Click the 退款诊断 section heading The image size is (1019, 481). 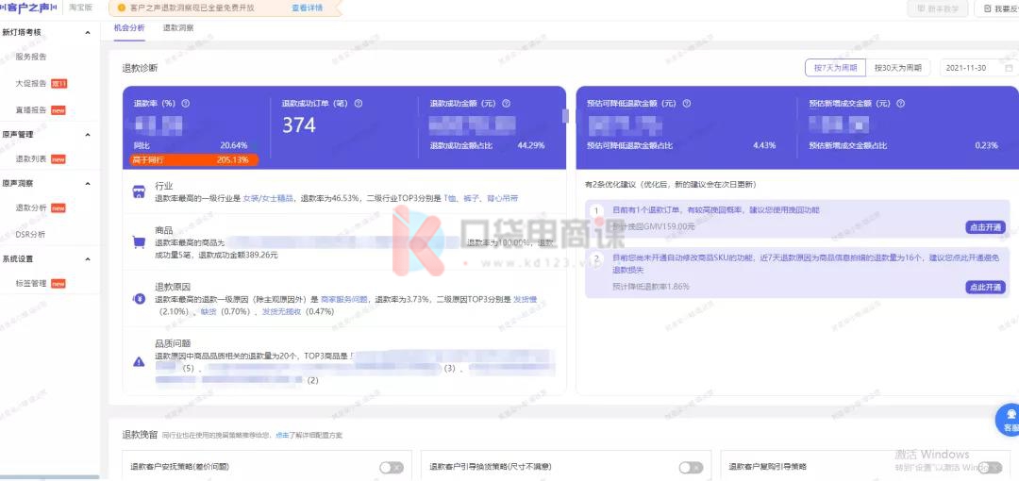tap(140, 68)
